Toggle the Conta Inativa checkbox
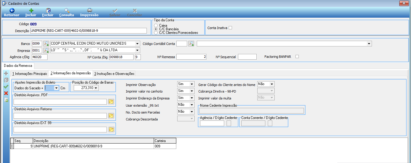Screen dimensions: 411x163 (230, 28)
